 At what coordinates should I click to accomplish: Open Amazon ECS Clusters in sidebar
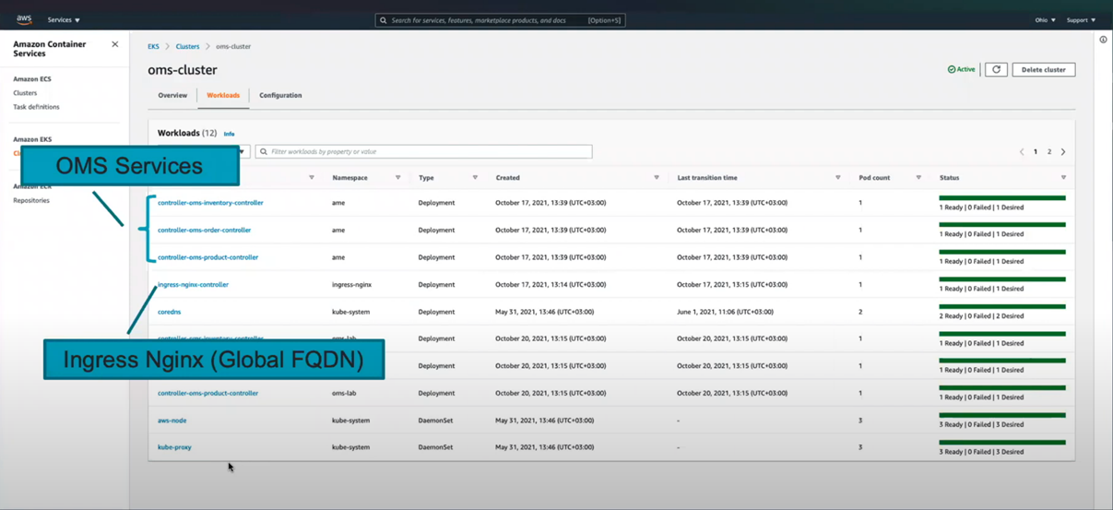pyautogui.click(x=25, y=93)
